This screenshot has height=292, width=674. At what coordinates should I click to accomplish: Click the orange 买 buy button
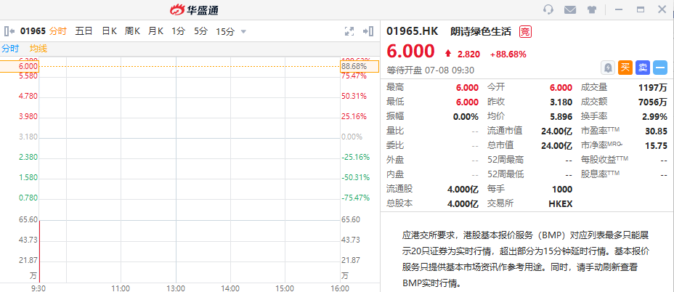click(625, 68)
